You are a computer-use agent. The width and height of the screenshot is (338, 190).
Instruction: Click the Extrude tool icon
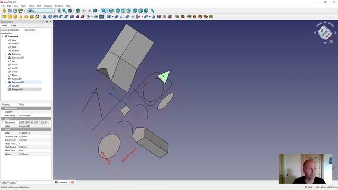[44, 16]
